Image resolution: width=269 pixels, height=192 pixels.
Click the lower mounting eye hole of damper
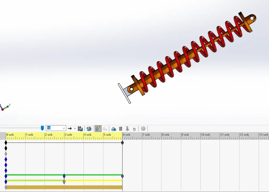[x=131, y=89]
